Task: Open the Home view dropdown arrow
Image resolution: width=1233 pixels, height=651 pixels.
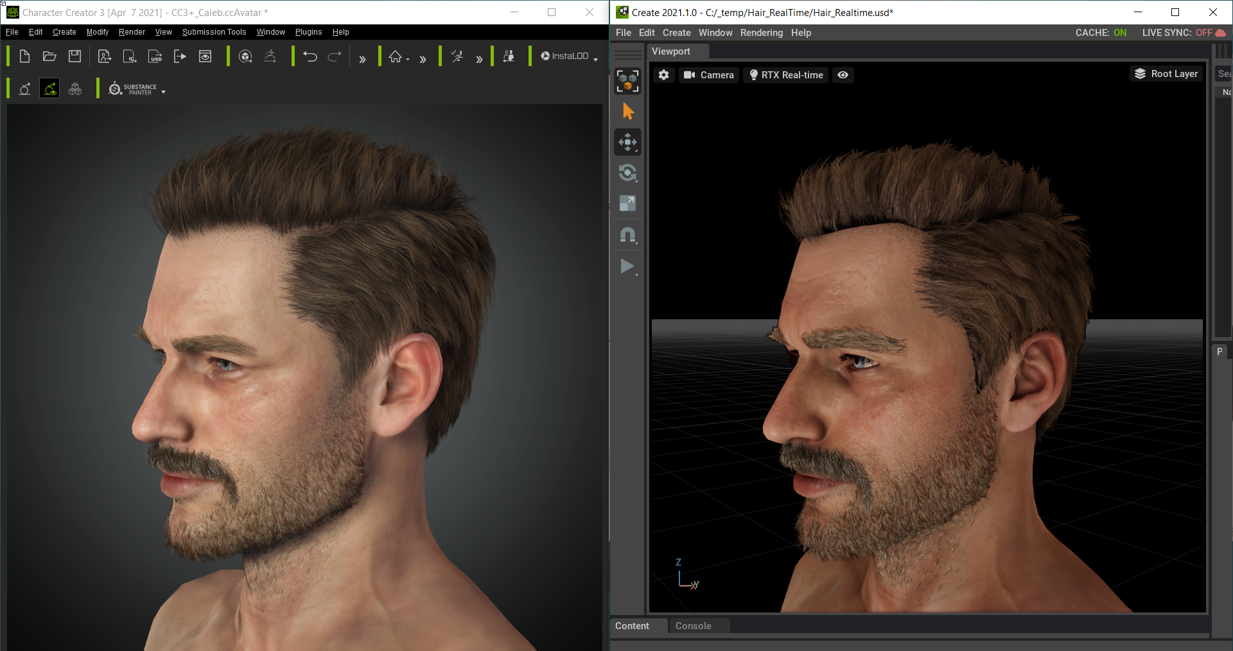Action: pyautogui.click(x=408, y=60)
